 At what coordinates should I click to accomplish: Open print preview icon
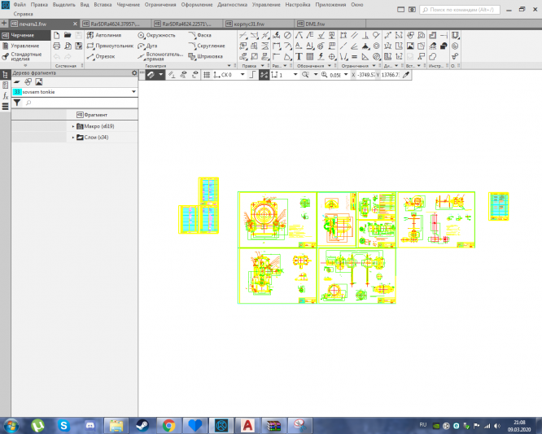click(68, 46)
